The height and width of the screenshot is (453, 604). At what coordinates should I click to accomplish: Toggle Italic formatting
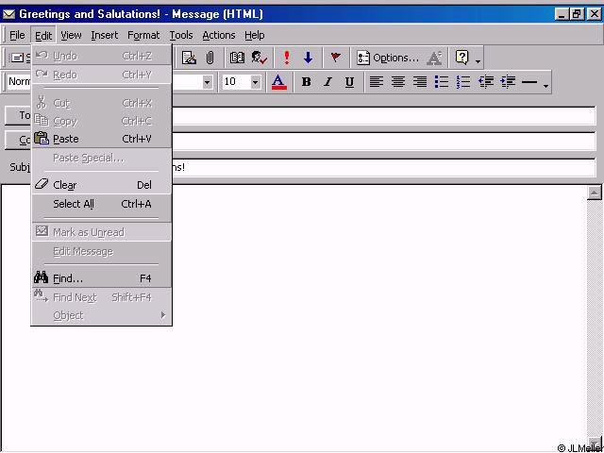[x=327, y=82]
